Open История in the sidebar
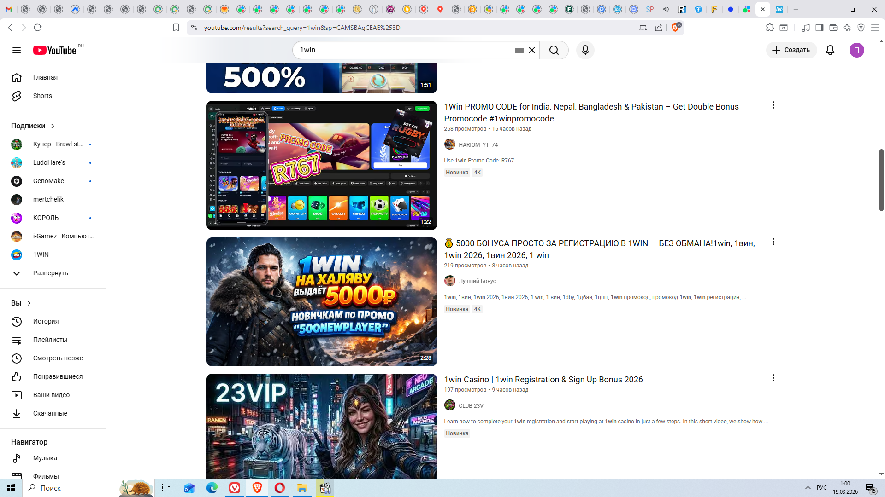 point(46,321)
